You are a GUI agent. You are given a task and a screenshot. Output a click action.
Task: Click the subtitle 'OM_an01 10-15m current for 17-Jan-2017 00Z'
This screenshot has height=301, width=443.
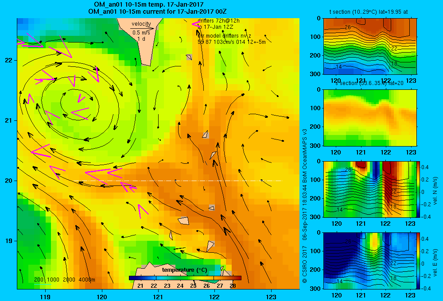(157, 12)
